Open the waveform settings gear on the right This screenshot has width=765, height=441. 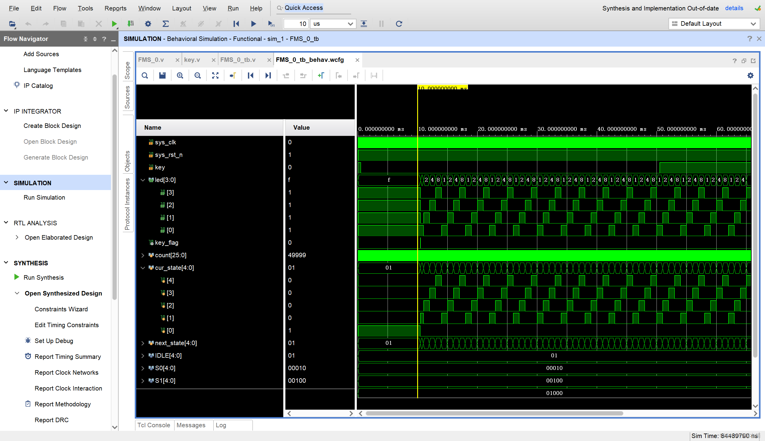tap(750, 75)
